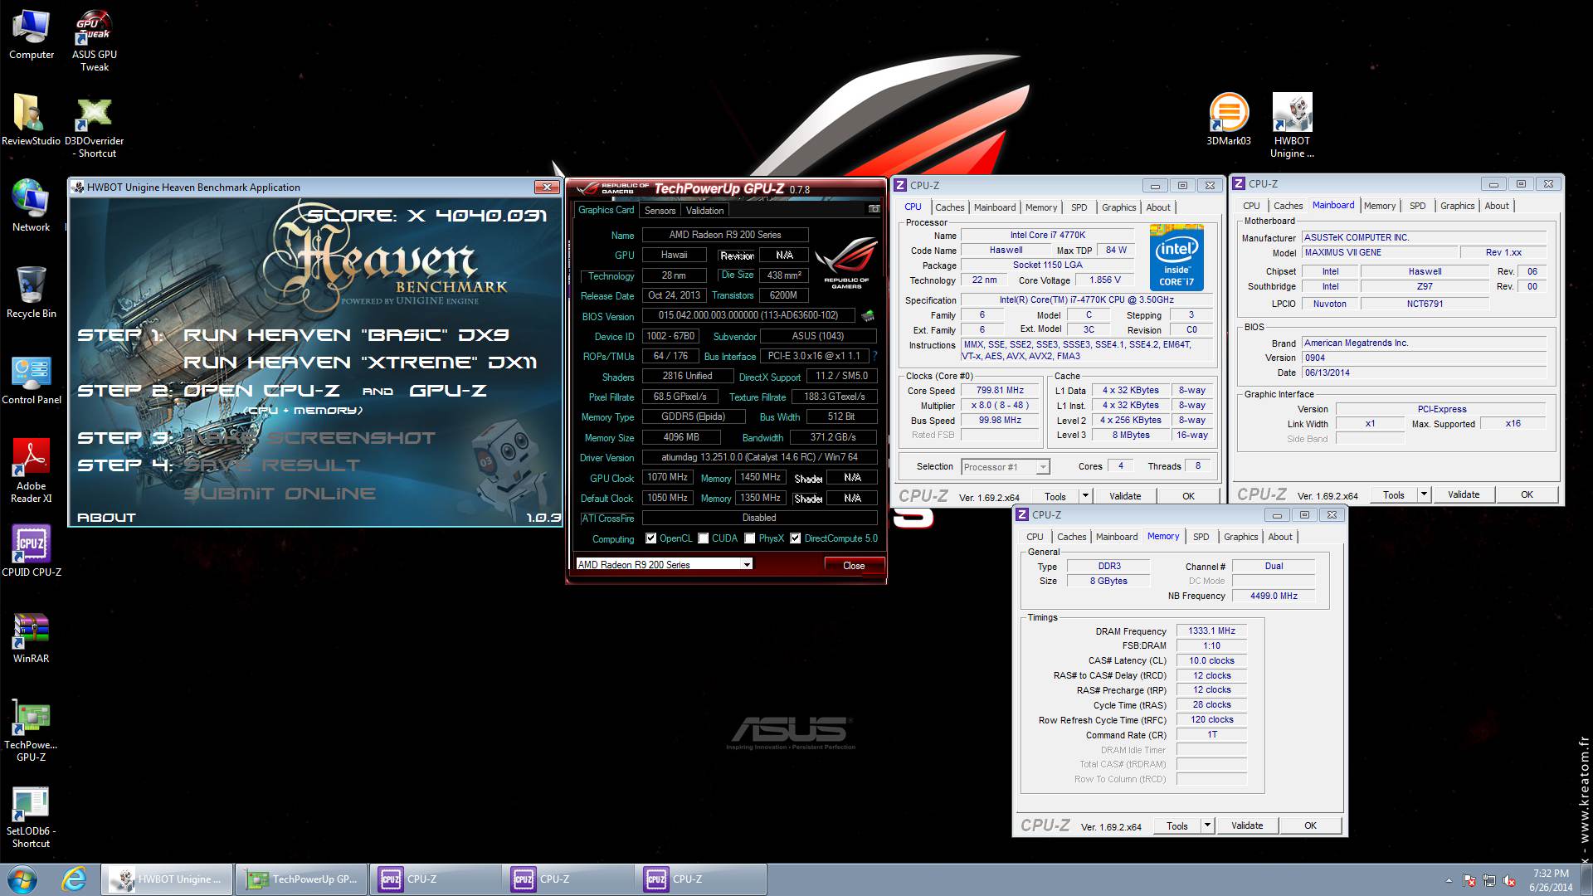Open Control Panel desktop icon
This screenshot has height=896, width=1593.
pyautogui.click(x=31, y=379)
